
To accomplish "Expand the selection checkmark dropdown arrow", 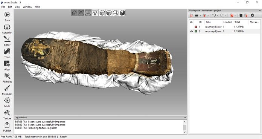I will [235, 15].
